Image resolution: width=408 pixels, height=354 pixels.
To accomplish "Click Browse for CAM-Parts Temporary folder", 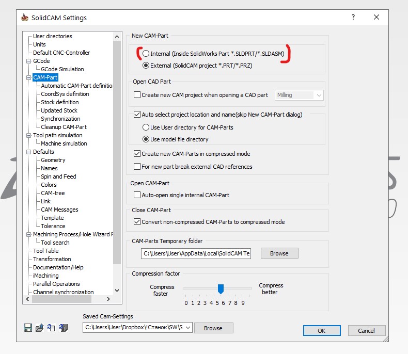I will pyautogui.click(x=279, y=253).
